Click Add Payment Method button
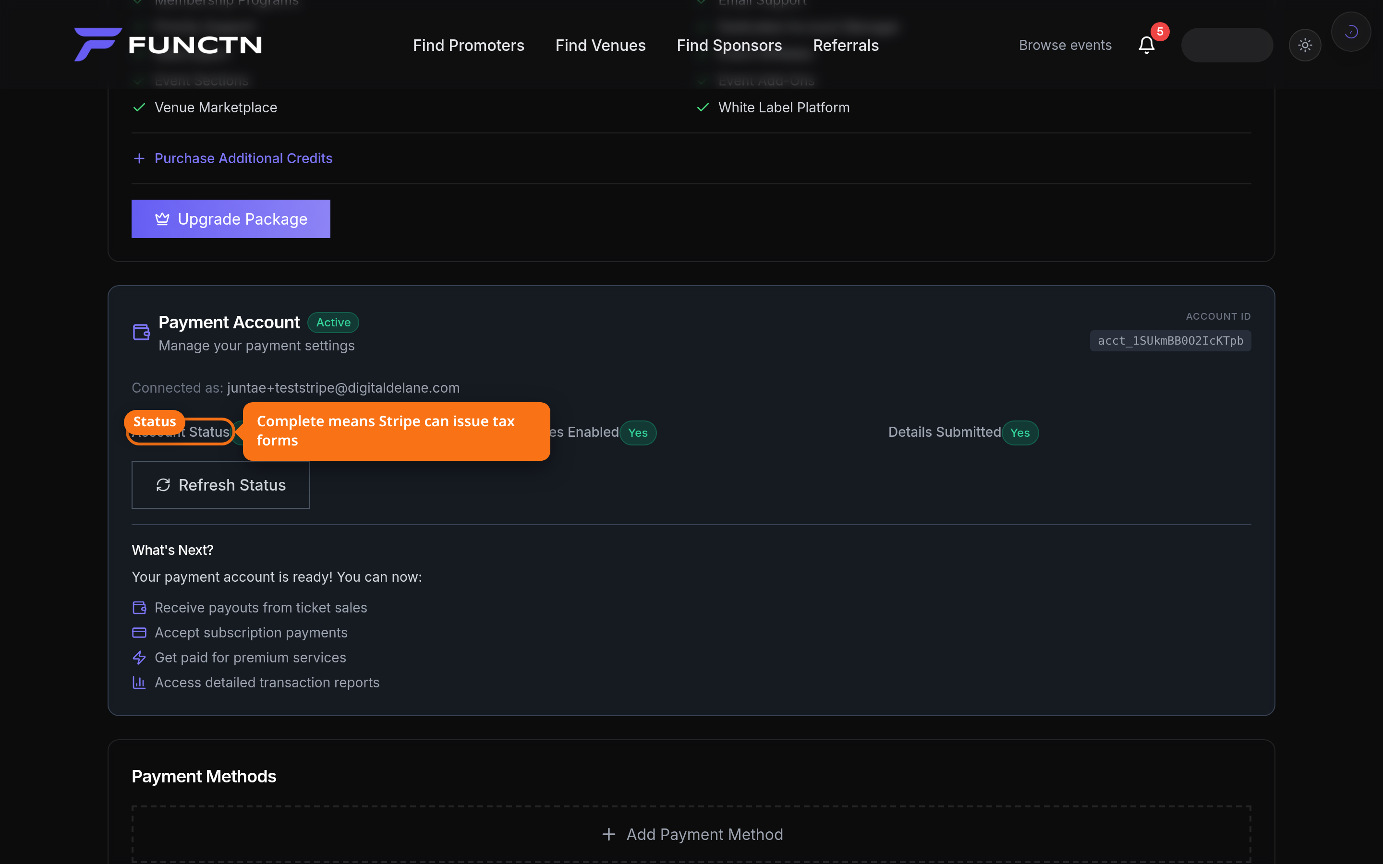Image resolution: width=1383 pixels, height=864 pixels. click(x=691, y=834)
